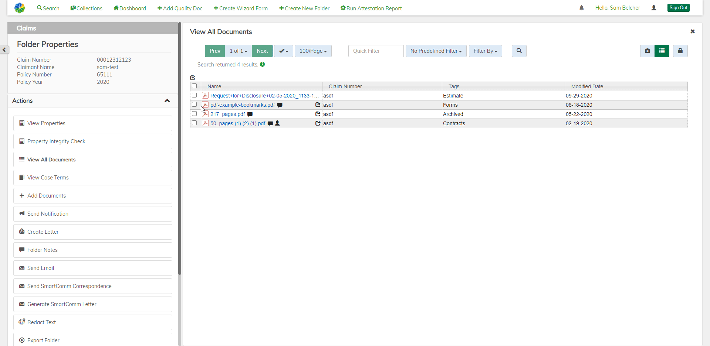
Task: Open the camera snapshot view icon
Action: [647, 51]
